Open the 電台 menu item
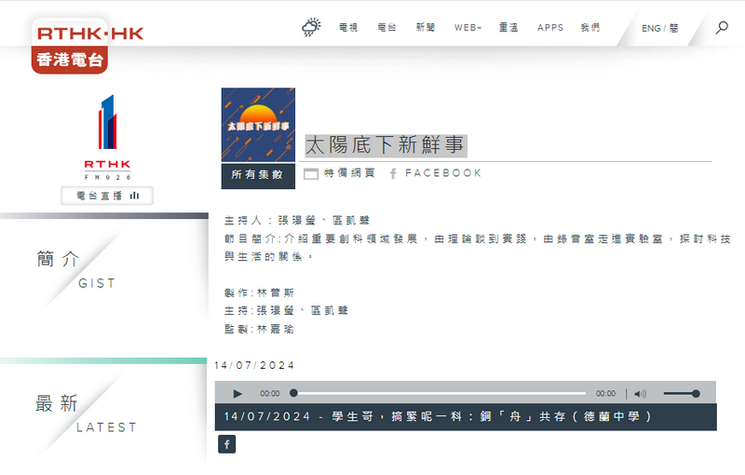Viewport: 745px width, 475px height. [x=386, y=28]
